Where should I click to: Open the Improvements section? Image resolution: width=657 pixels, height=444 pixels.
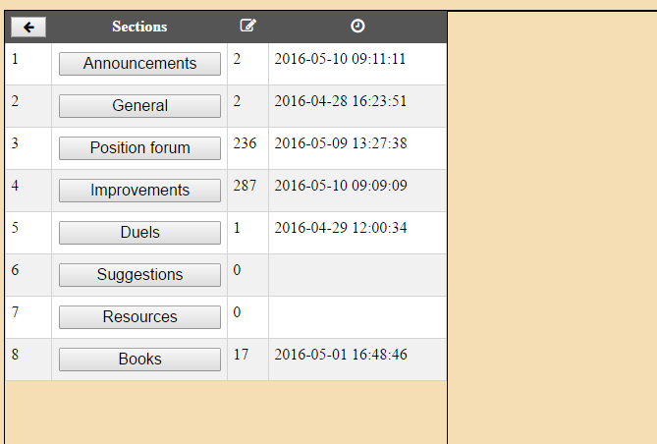140,191
